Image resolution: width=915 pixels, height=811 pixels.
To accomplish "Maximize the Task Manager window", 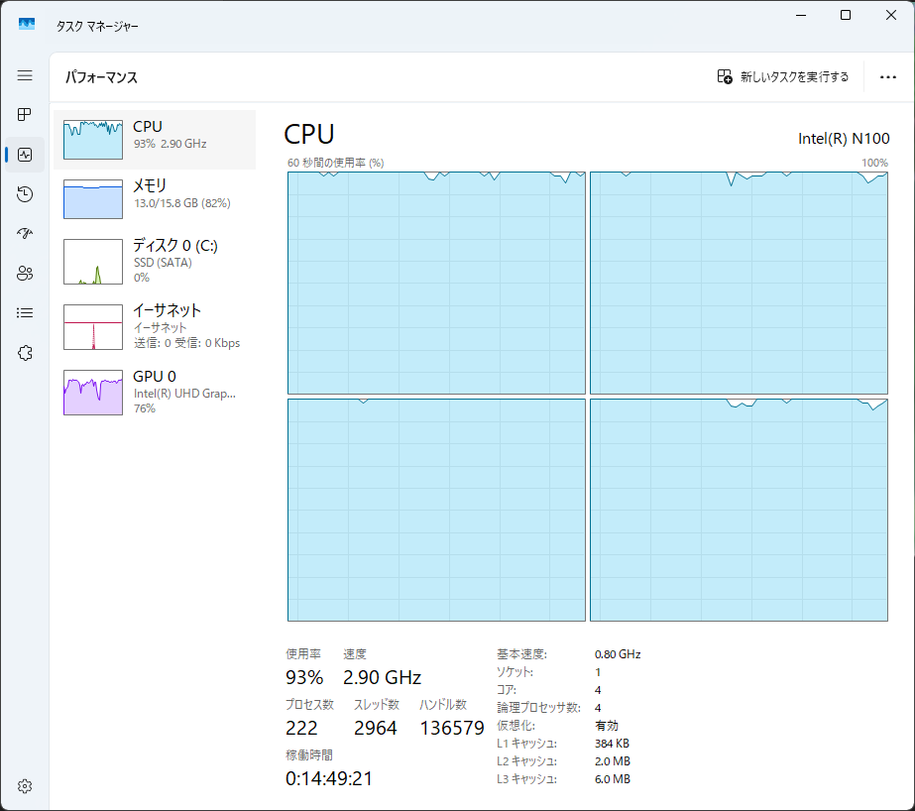I will (x=846, y=15).
